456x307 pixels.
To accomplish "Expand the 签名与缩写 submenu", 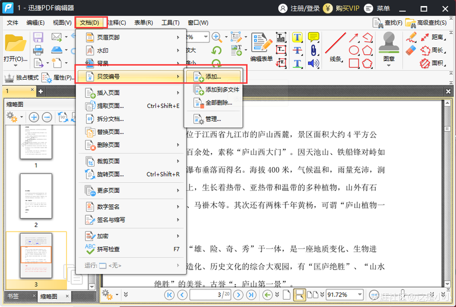I will tap(131, 220).
